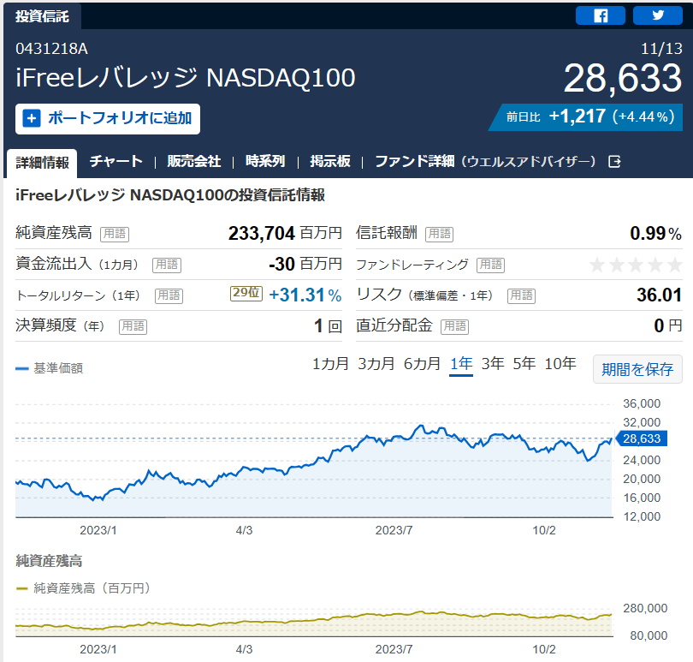Screen dimensions: 693x662
Task: Share on Twitter icon button
Action: 658,16
